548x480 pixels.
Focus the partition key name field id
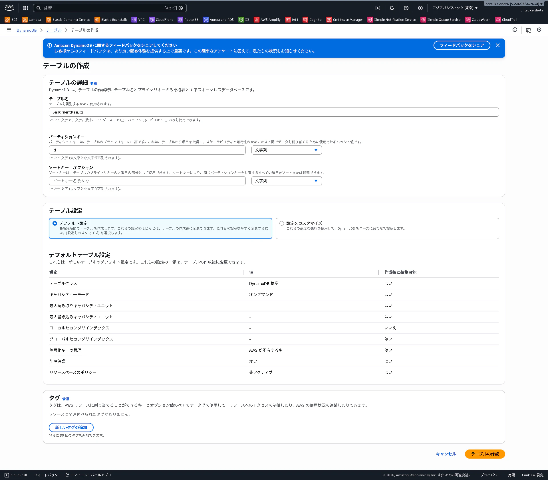[147, 150]
